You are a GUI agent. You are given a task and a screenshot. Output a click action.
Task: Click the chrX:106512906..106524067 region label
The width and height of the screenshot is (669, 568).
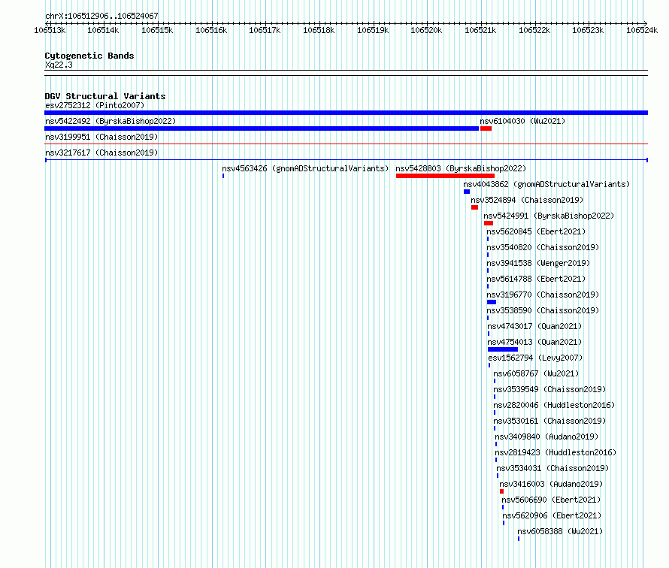pyautogui.click(x=101, y=16)
